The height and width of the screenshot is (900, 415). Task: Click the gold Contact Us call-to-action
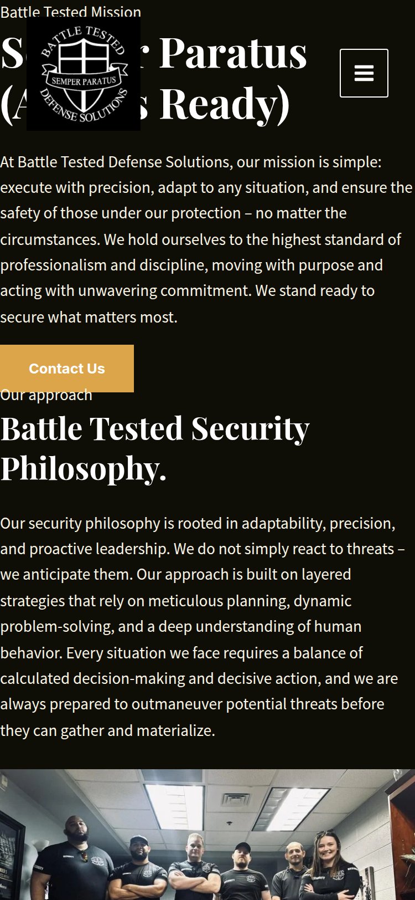(67, 368)
